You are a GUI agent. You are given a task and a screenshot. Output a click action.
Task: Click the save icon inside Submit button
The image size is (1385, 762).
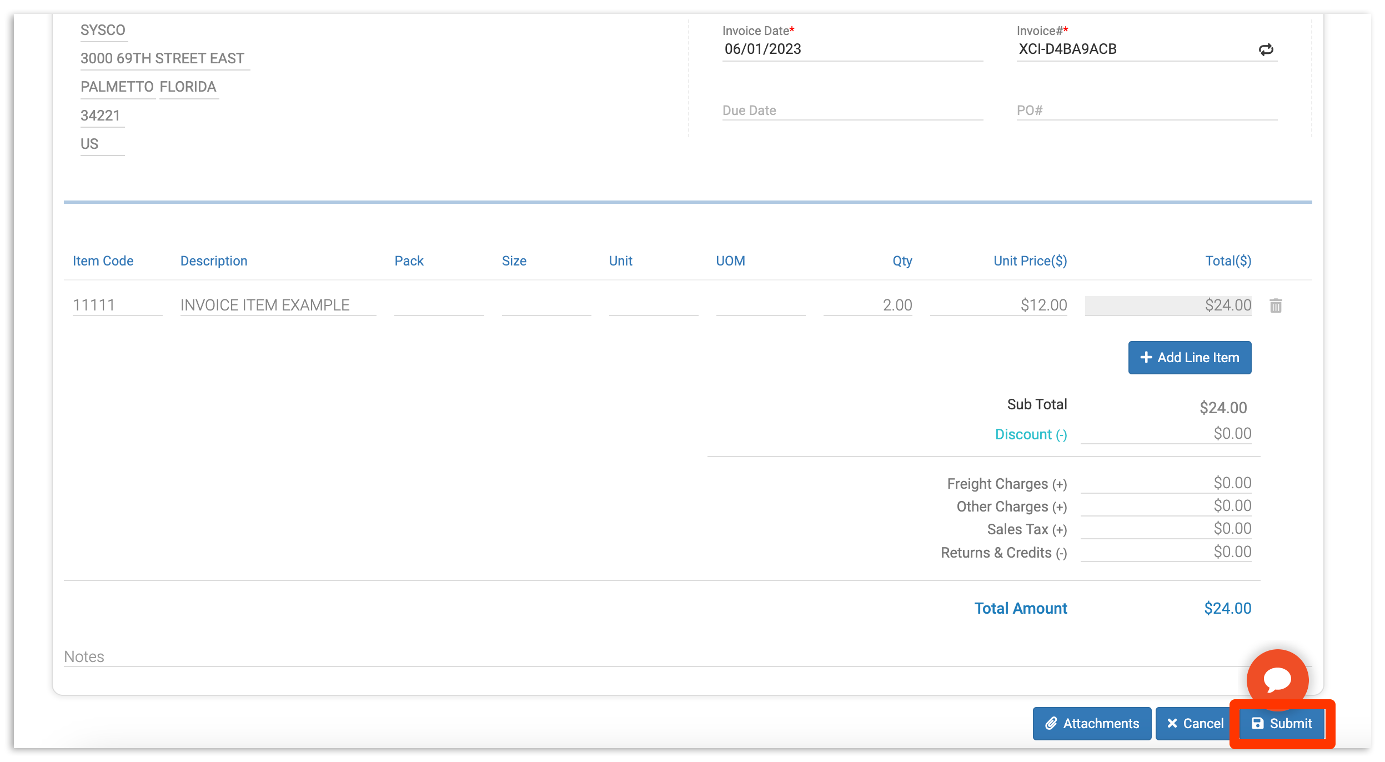pyautogui.click(x=1256, y=723)
